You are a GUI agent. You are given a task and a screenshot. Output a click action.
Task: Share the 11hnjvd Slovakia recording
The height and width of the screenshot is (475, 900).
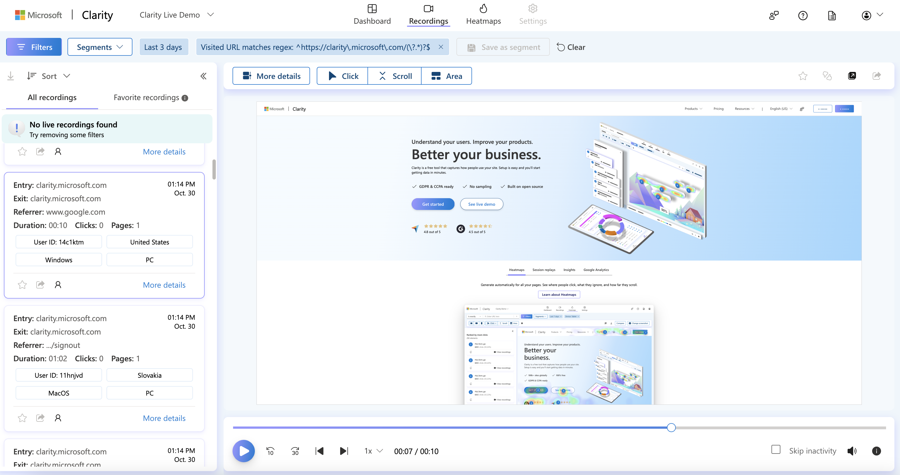coord(40,418)
